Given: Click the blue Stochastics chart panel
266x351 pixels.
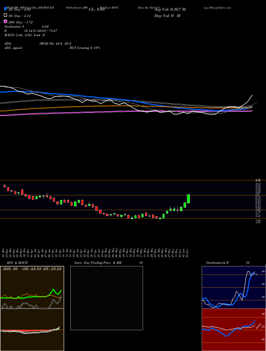Looking at the screenshot, I should pyautogui.click(x=234, y=287).
